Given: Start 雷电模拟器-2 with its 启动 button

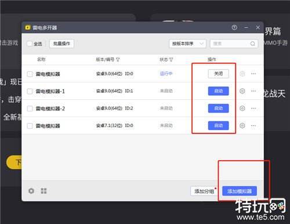Looking at the screenshot, I should coord(219,108).
